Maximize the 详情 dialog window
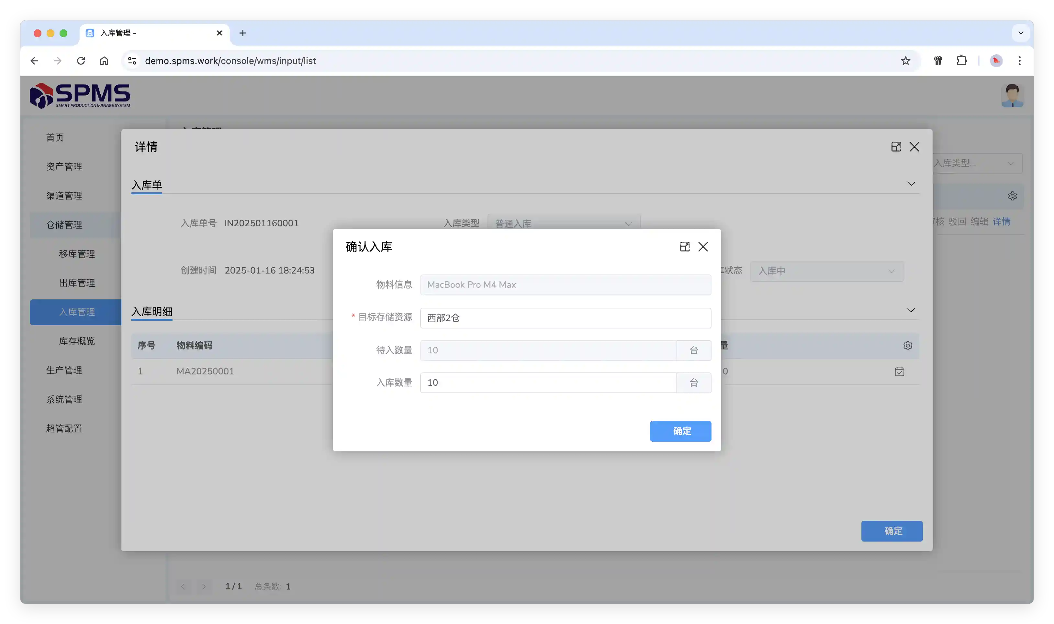 (896, 147)
